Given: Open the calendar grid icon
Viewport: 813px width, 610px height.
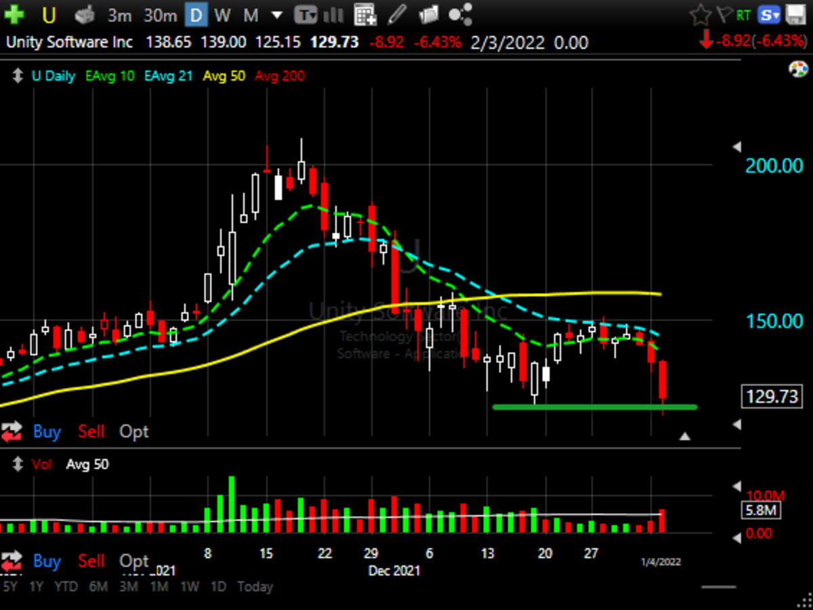Looking at the screenshot, I should 364,14.
